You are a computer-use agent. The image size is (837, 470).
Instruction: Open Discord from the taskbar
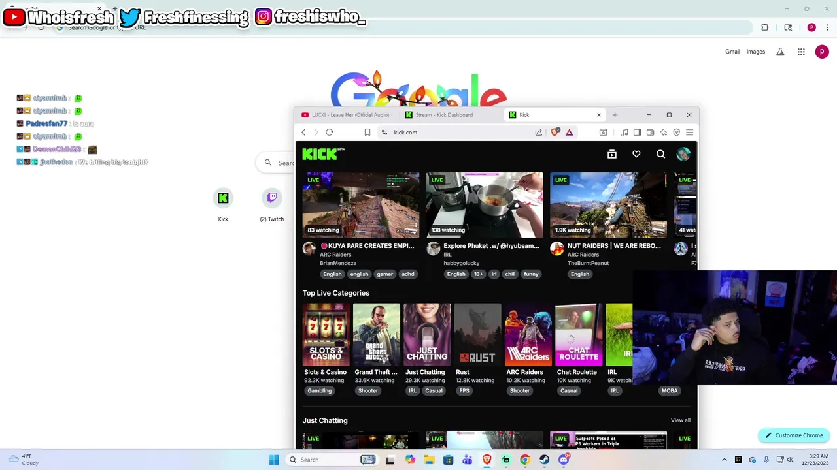[x=564, y=460]
